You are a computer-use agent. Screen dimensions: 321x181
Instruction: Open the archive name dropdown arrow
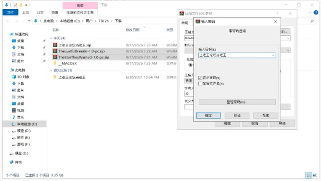pos(288,38)
